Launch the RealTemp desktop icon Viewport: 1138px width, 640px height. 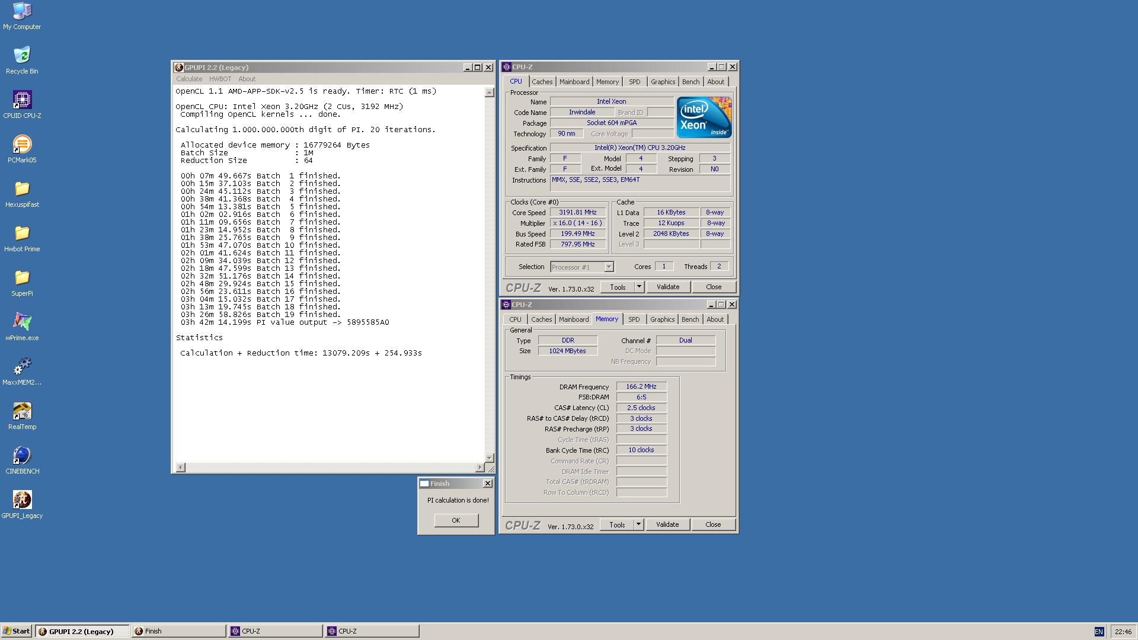point(22,415)
